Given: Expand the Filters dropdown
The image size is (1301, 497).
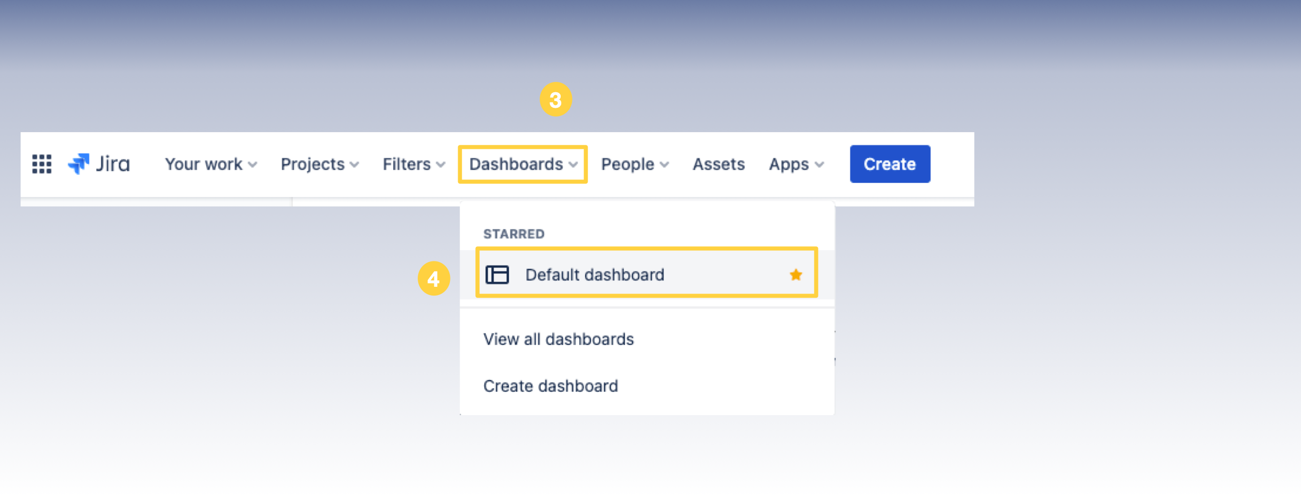Looking at the screenshot, I should pos(413,164).
